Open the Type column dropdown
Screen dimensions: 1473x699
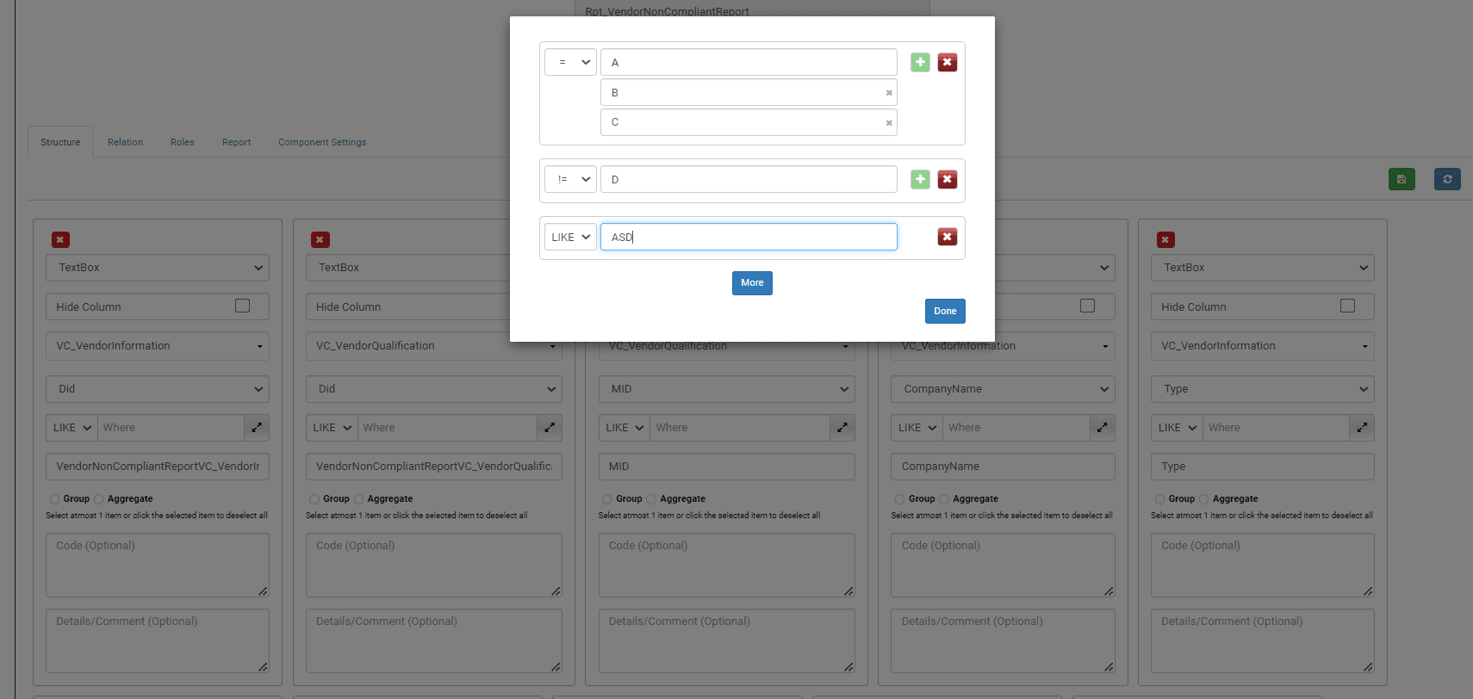1263,389
